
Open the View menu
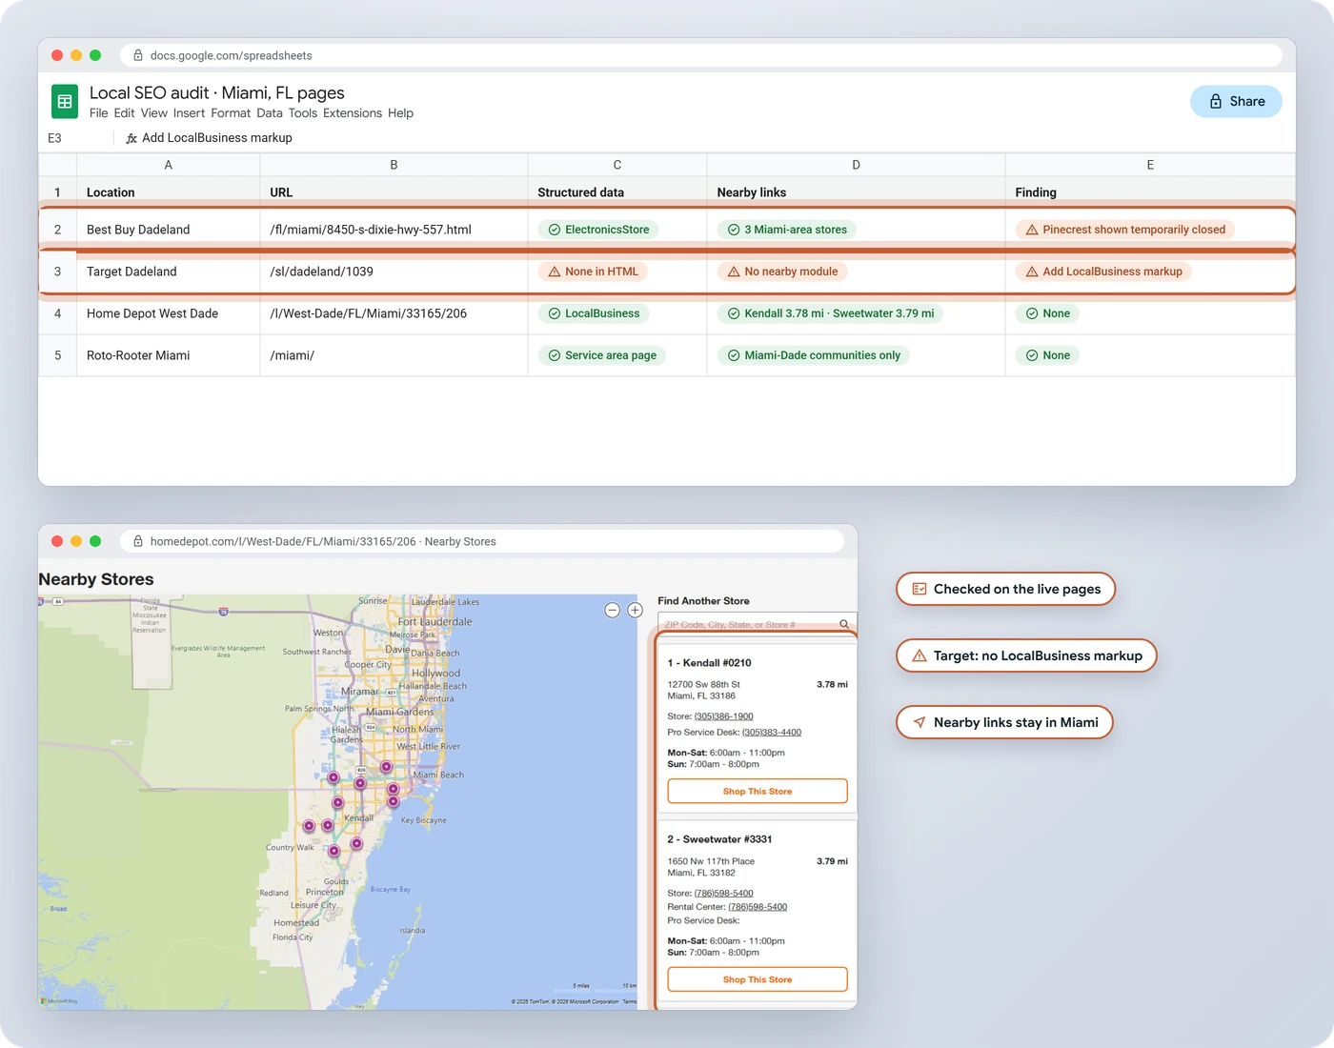(153, 112)
